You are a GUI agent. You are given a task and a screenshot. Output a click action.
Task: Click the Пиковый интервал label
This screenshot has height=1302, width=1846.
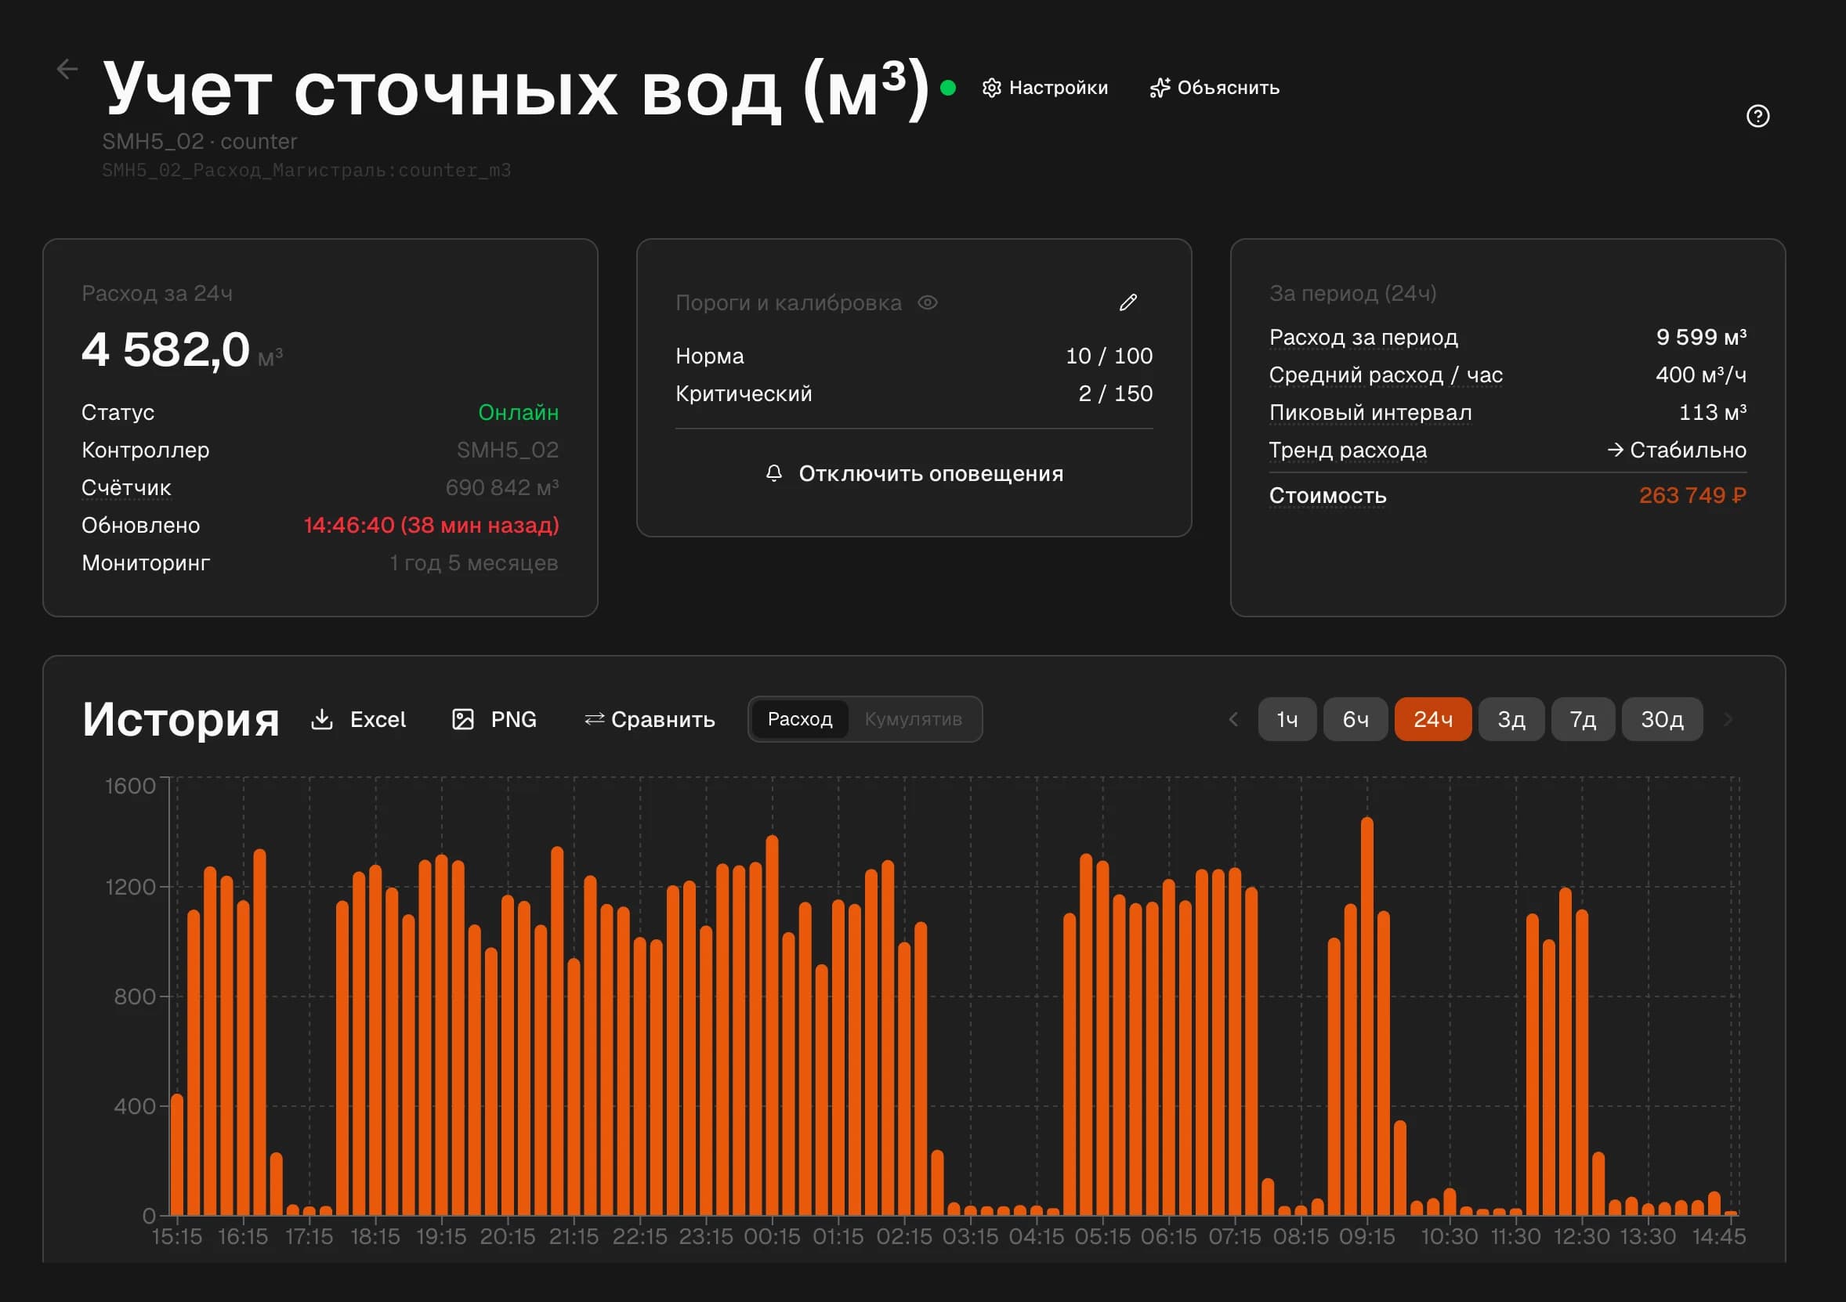click(1370, 412)
